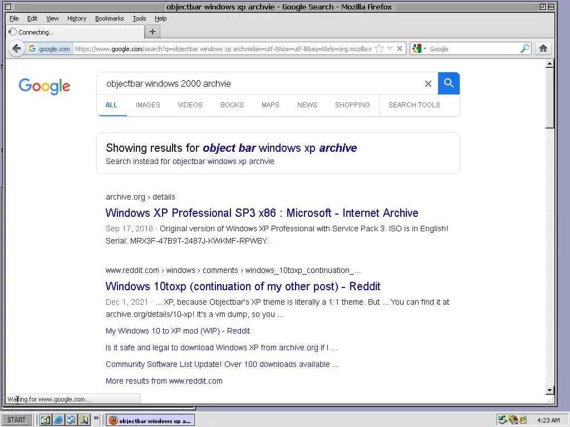The width and height of the screenshot is (570, 427).
Task: Open the Help menu
Action: 161,18
